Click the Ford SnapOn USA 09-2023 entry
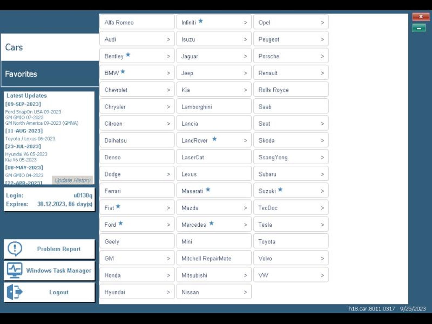Image resolution: width=432 pixels, height=324 pixels. coord(33,112)
